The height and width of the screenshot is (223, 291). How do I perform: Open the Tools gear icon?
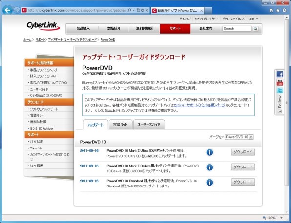click(284, 10)
